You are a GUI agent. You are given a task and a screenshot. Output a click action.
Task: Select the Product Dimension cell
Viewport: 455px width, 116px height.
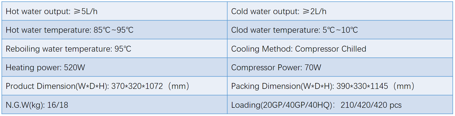pyautogui.click(x=114, y=86)
